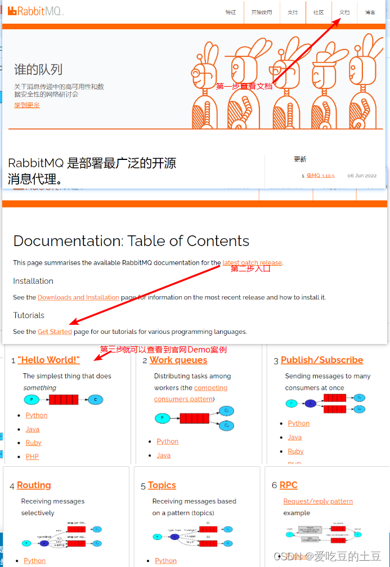The width and height of the screenshot is (390, 567).
Task: Open Python under Hello World
Action: [37, 415]
